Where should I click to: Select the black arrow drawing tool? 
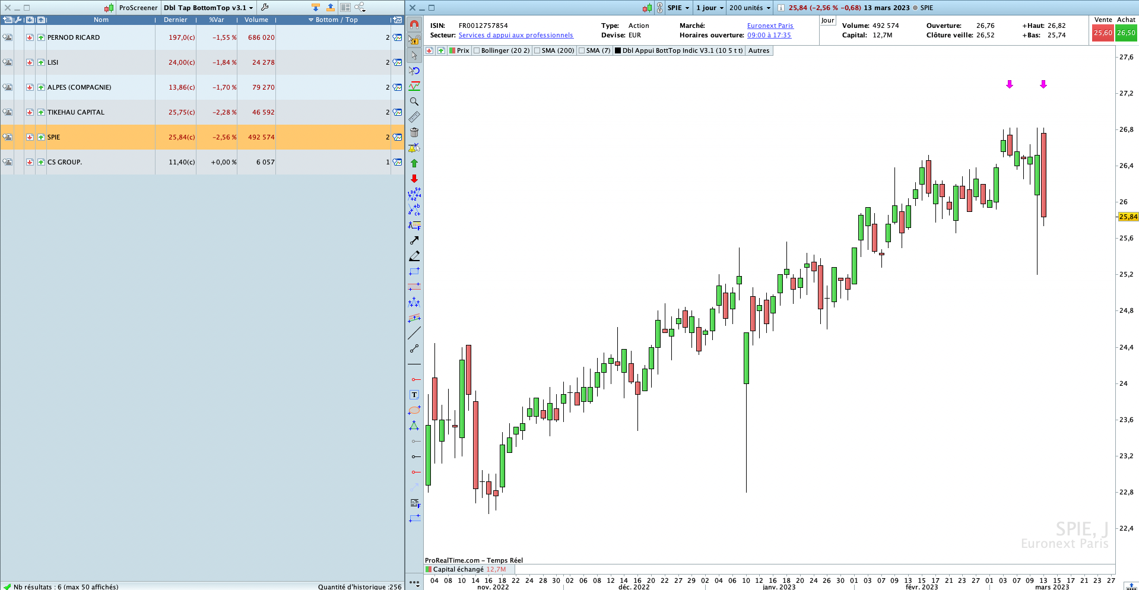(414, 240)
